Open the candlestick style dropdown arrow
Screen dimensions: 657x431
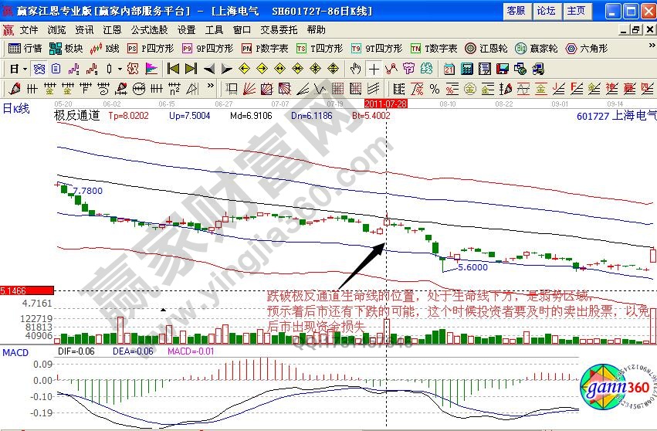[x=120, y=69]
